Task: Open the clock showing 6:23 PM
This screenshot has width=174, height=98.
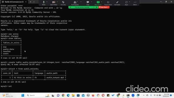Action: (166, 95)
